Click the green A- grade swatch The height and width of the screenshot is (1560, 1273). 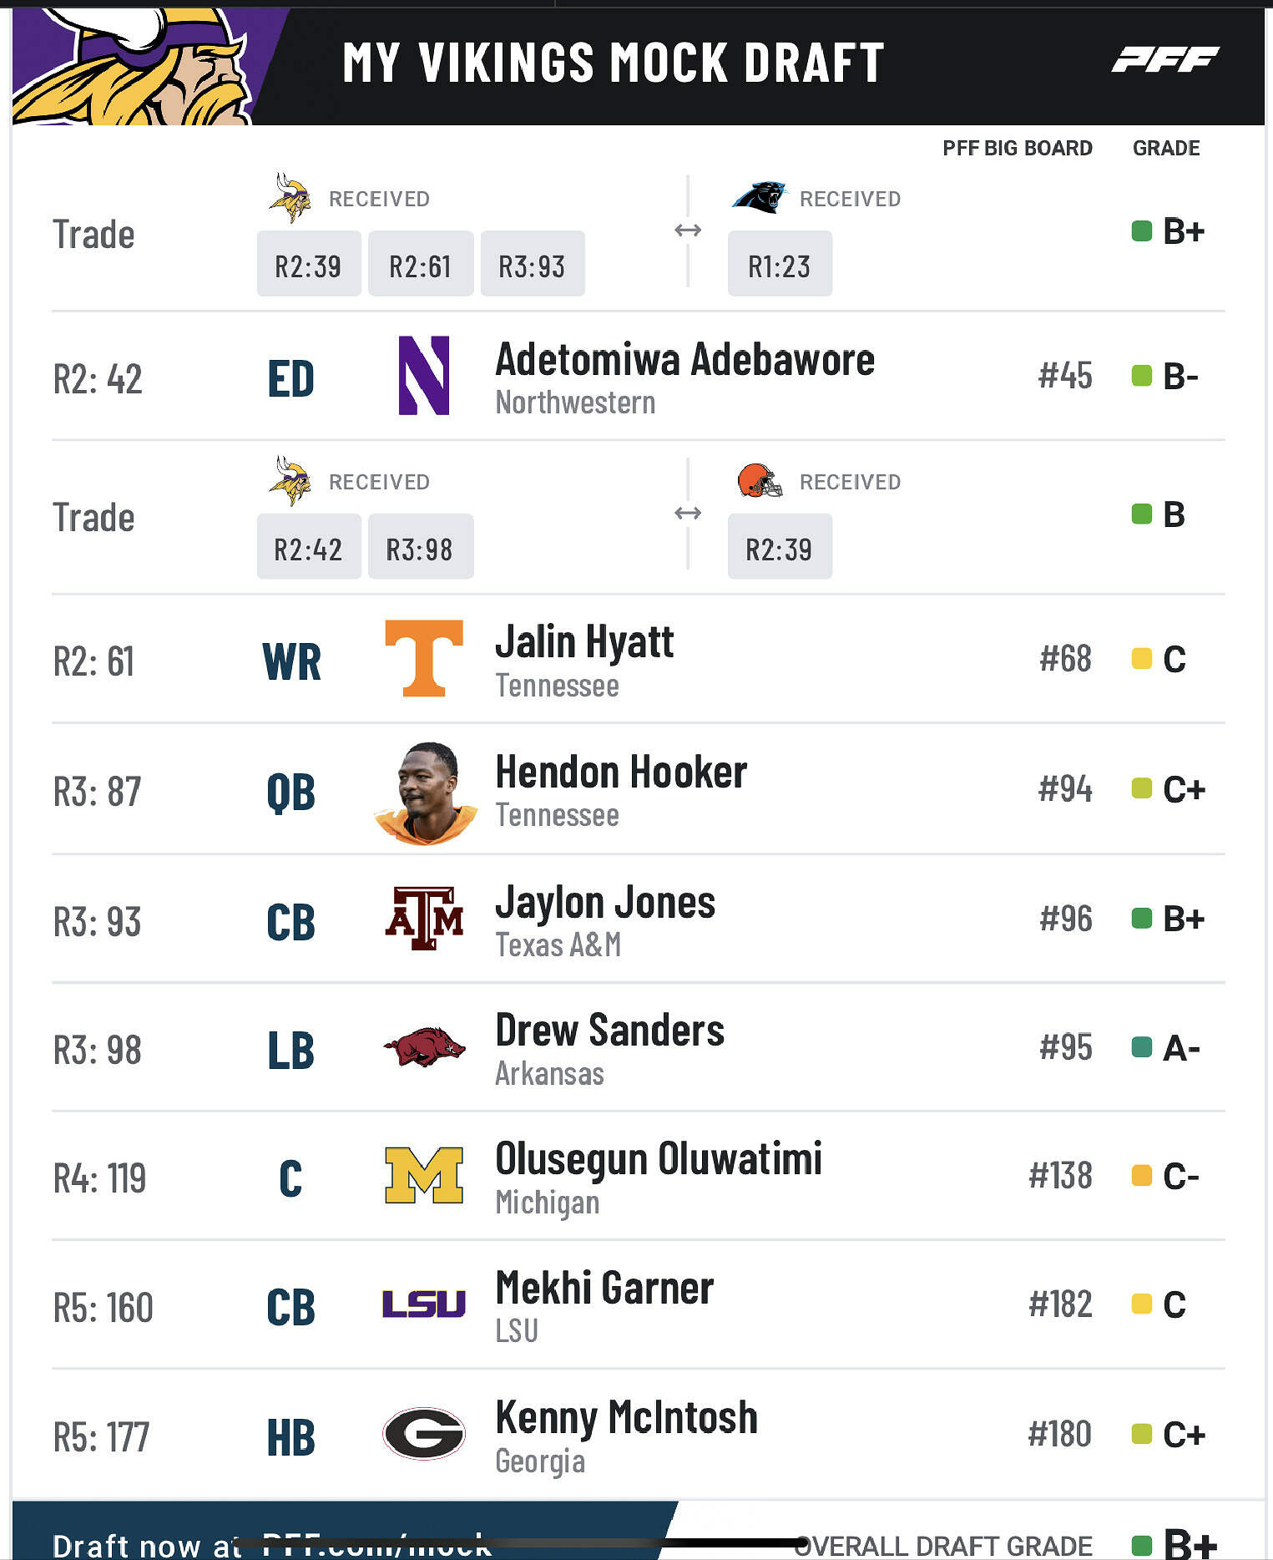pyautogui.click(x=1141, y=1047)
